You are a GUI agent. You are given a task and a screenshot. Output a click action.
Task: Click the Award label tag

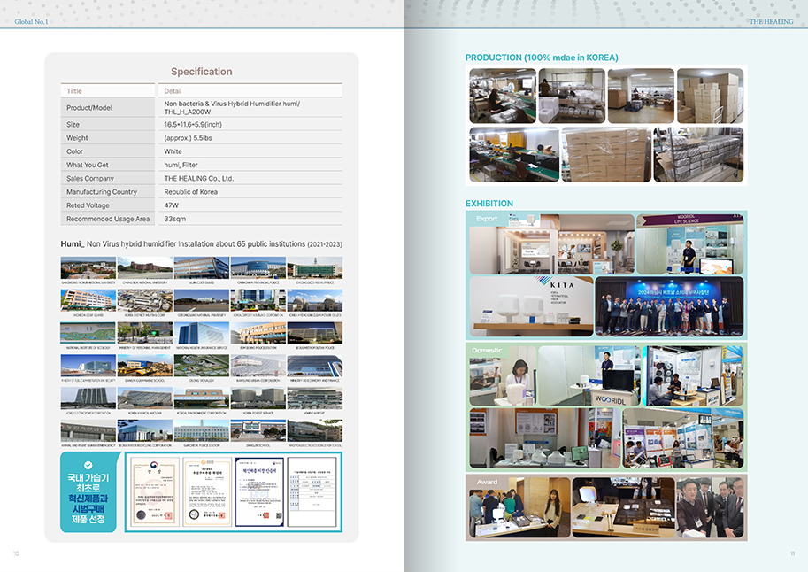(488, 483)
